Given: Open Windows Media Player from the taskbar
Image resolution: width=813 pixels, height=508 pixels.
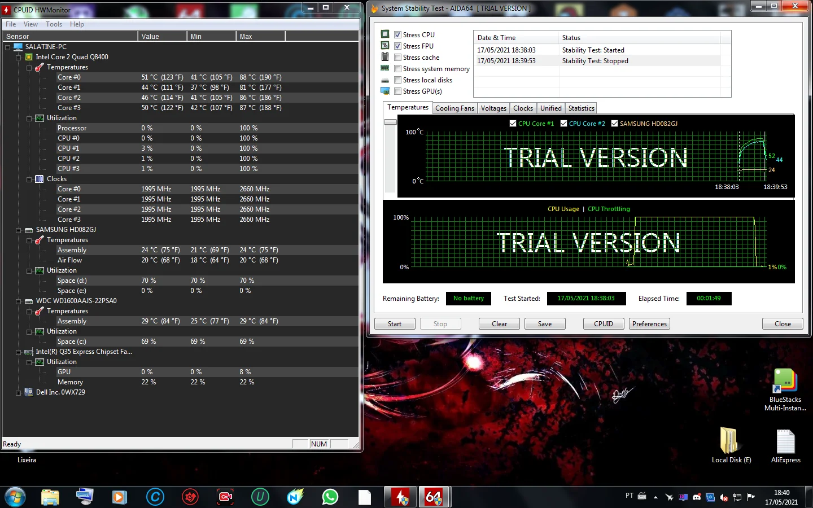Looking at the screenshot, I should tap(119, 497).
